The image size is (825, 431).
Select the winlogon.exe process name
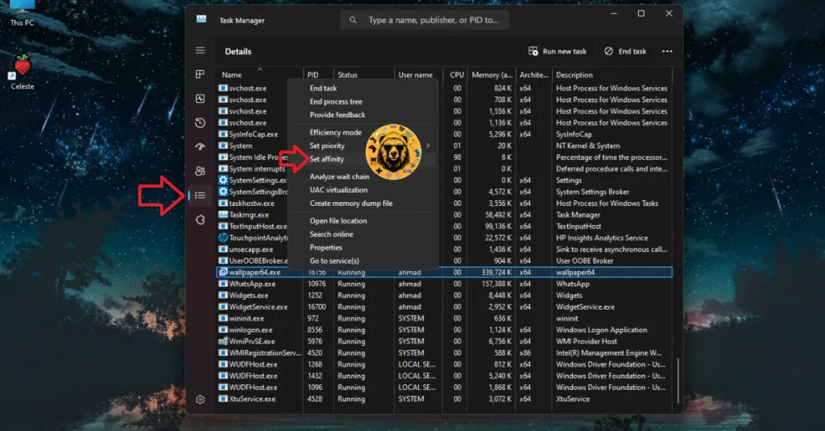click(251, 330)
